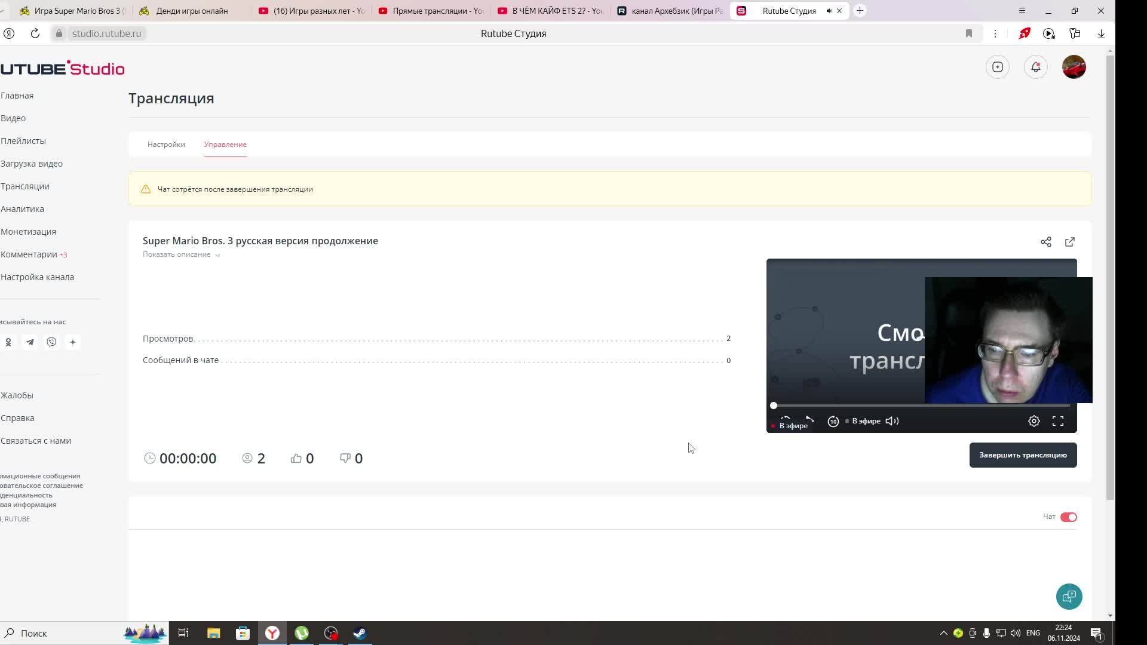This screenshot has height=645, width=1147.
Task: Mute the Rutube Студия tab audio
Action: coord(829,11)
